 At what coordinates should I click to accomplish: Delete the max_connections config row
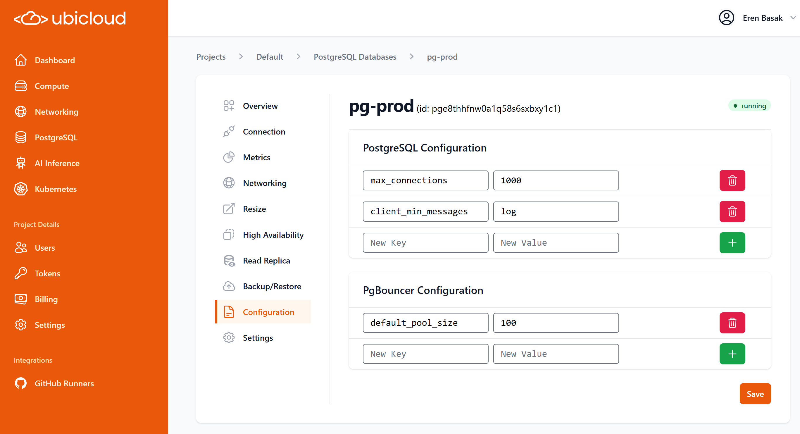pyautogui.click(x=732, y=180)
